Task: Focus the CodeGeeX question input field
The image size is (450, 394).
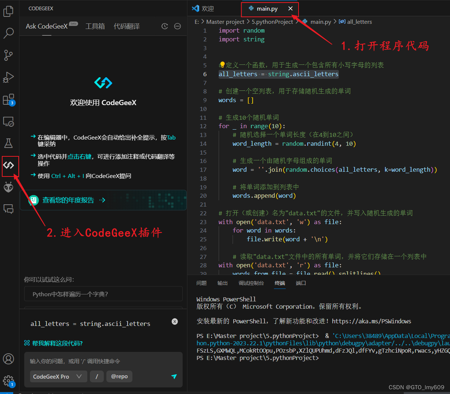Action: [x=103, y=361]
